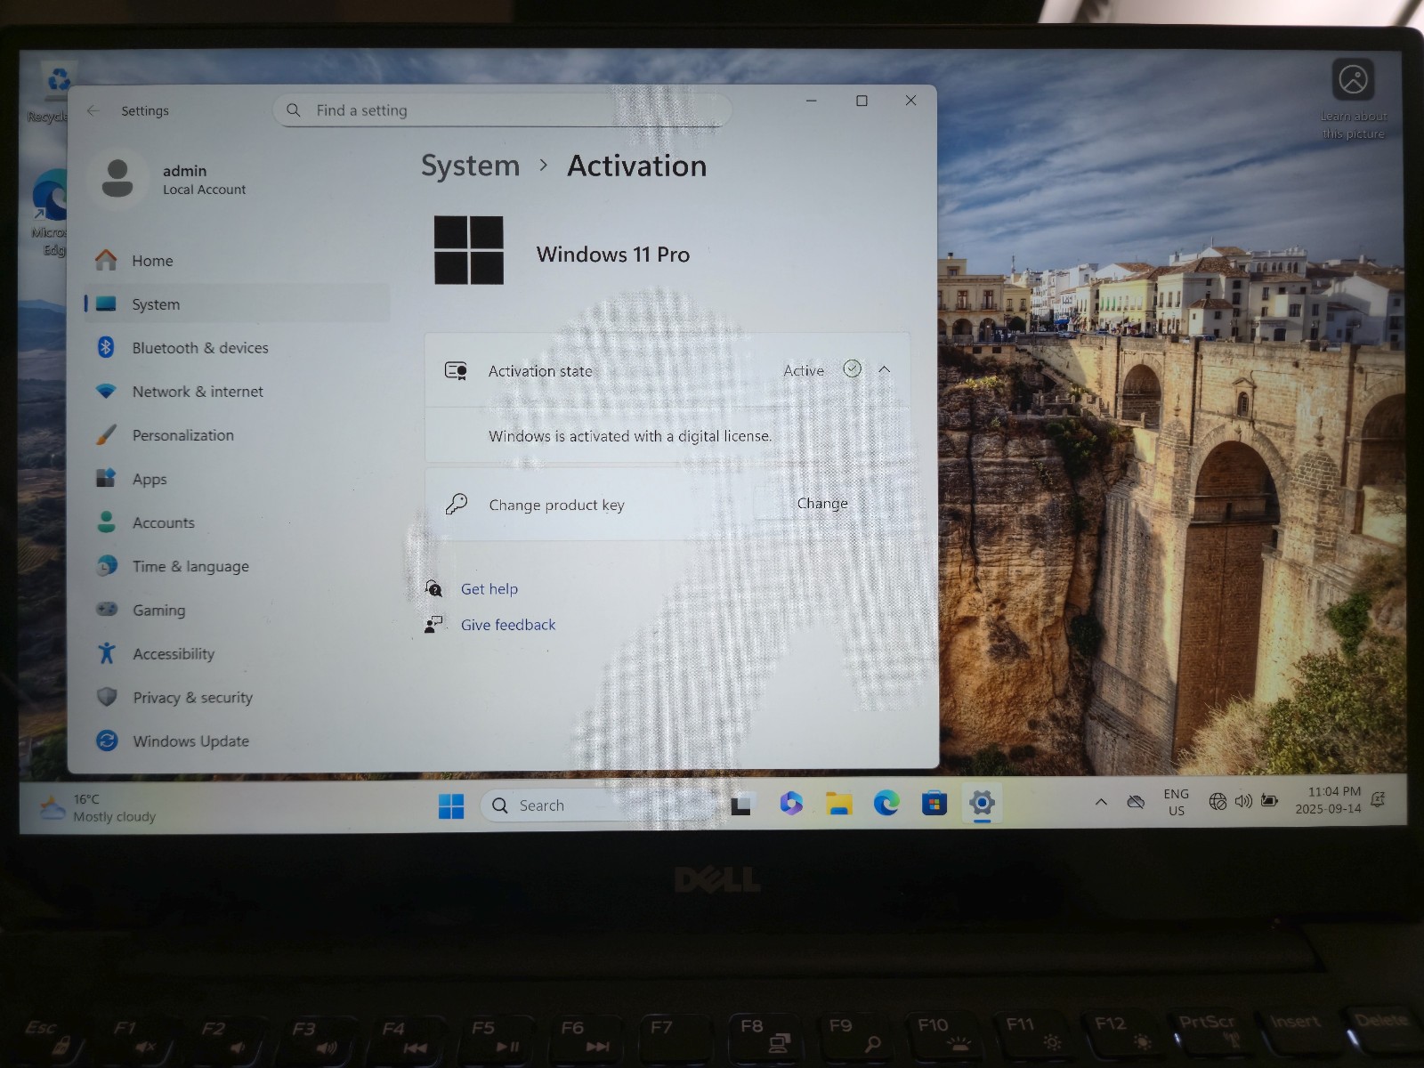The width and height of the screenshot is (1424, 1068).
Task: Open Home in the Settings sidebar
Action: point(239,261)
